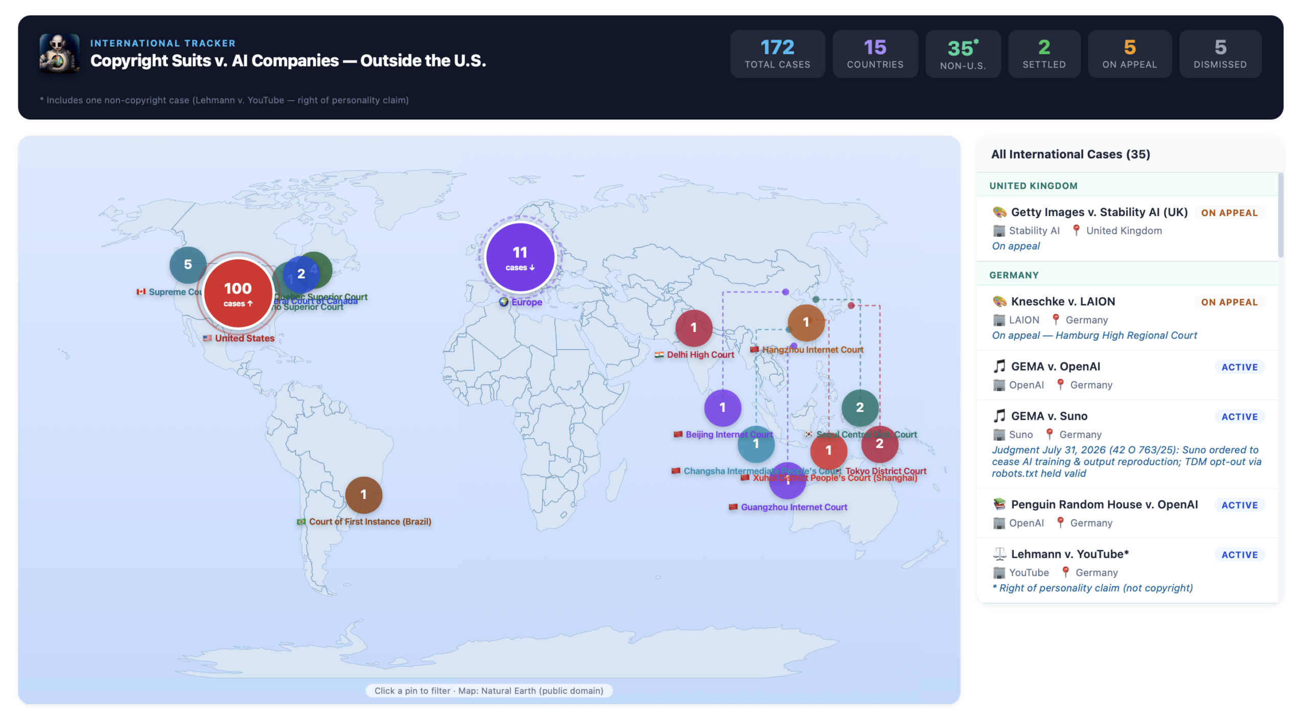Select the orange Hangzhou Internet Court pin
The width and height of the screenshot is (1308, 720).
click(x=805, y=323)
